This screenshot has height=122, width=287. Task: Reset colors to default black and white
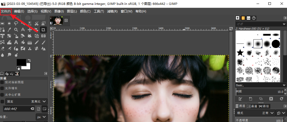(18, 68)
